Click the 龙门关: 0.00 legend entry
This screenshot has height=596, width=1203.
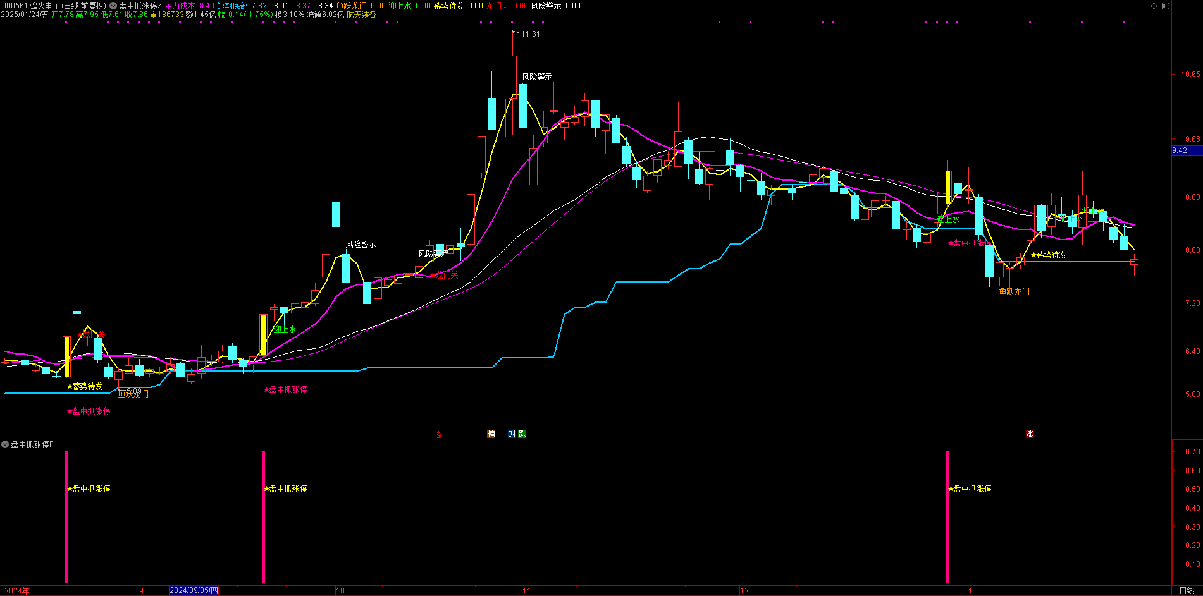(x=507, y=6)
